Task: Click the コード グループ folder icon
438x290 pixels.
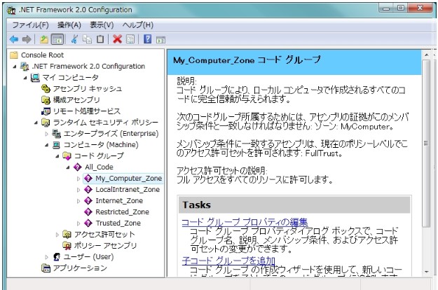Action: [x=67, y=156]
